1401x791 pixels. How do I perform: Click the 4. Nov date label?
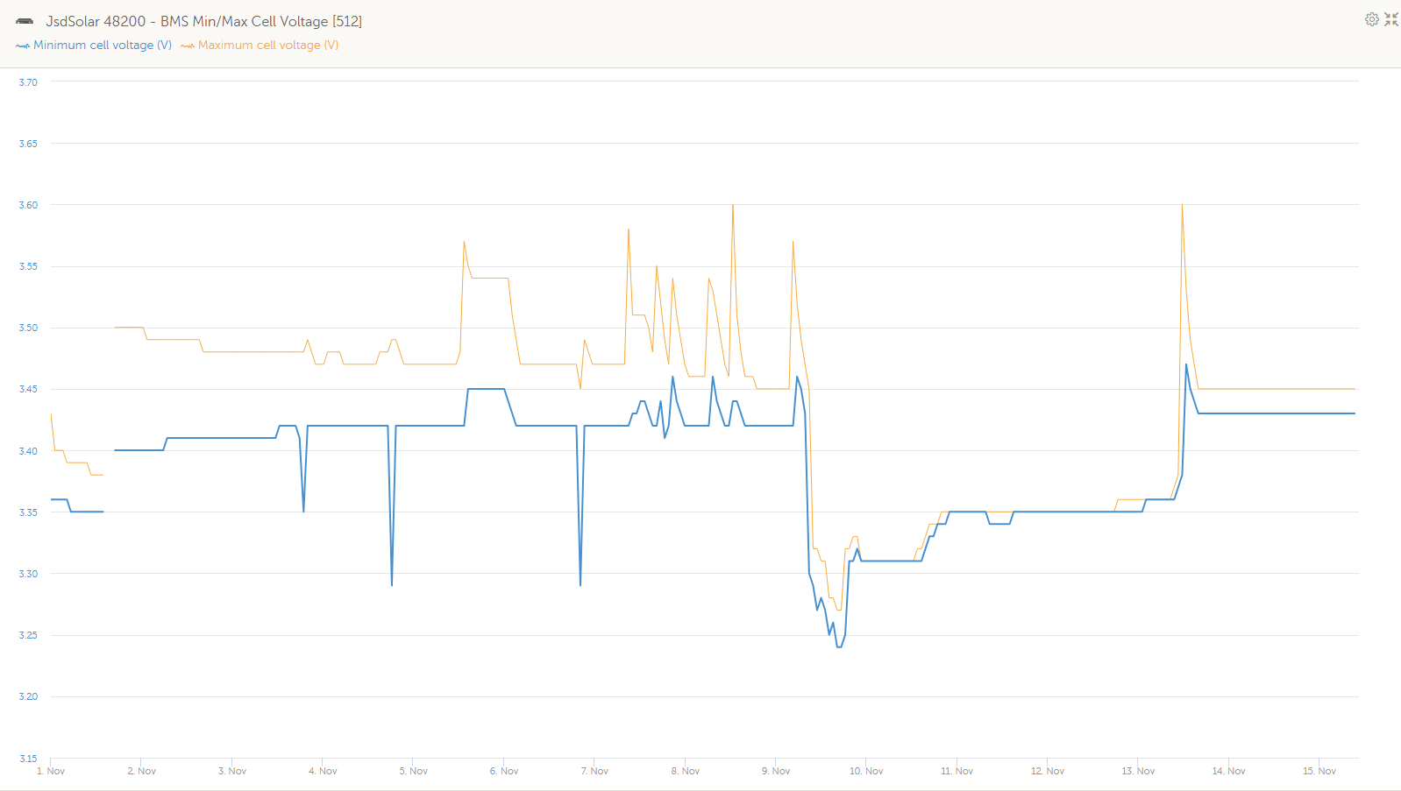tap(323, 771)
